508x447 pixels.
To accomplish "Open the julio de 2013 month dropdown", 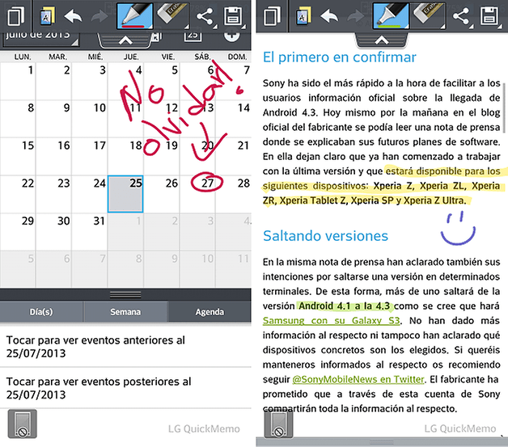I will 41,37.
